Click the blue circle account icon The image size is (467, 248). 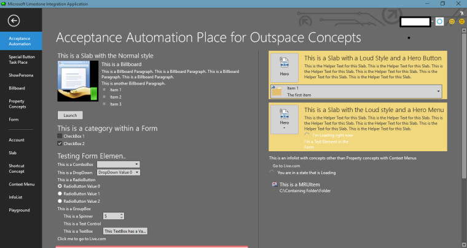pyautogui.click(x=439, y=21)
